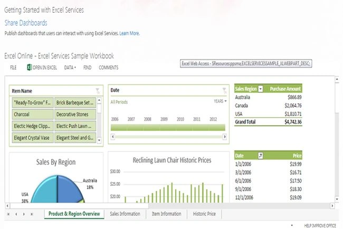Open the Sales Region filter dropdown
This screenshot has height=229, width=343.
point(260,89)
